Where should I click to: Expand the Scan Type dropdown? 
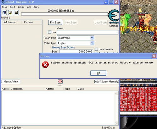pyautogui.click(x=92, y=38)
